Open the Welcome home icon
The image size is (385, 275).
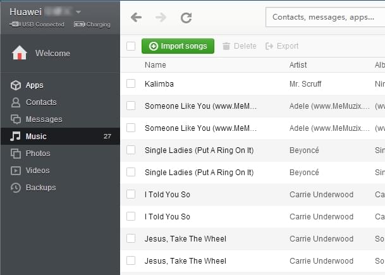pos(19,53)
